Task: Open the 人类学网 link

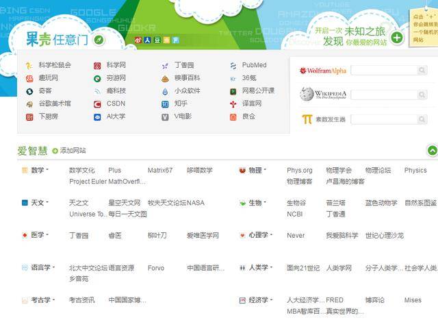Action: (339, 268)
